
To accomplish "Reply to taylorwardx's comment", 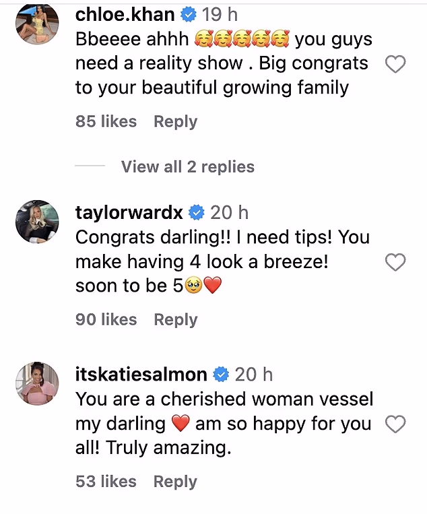I will (175, 319).
